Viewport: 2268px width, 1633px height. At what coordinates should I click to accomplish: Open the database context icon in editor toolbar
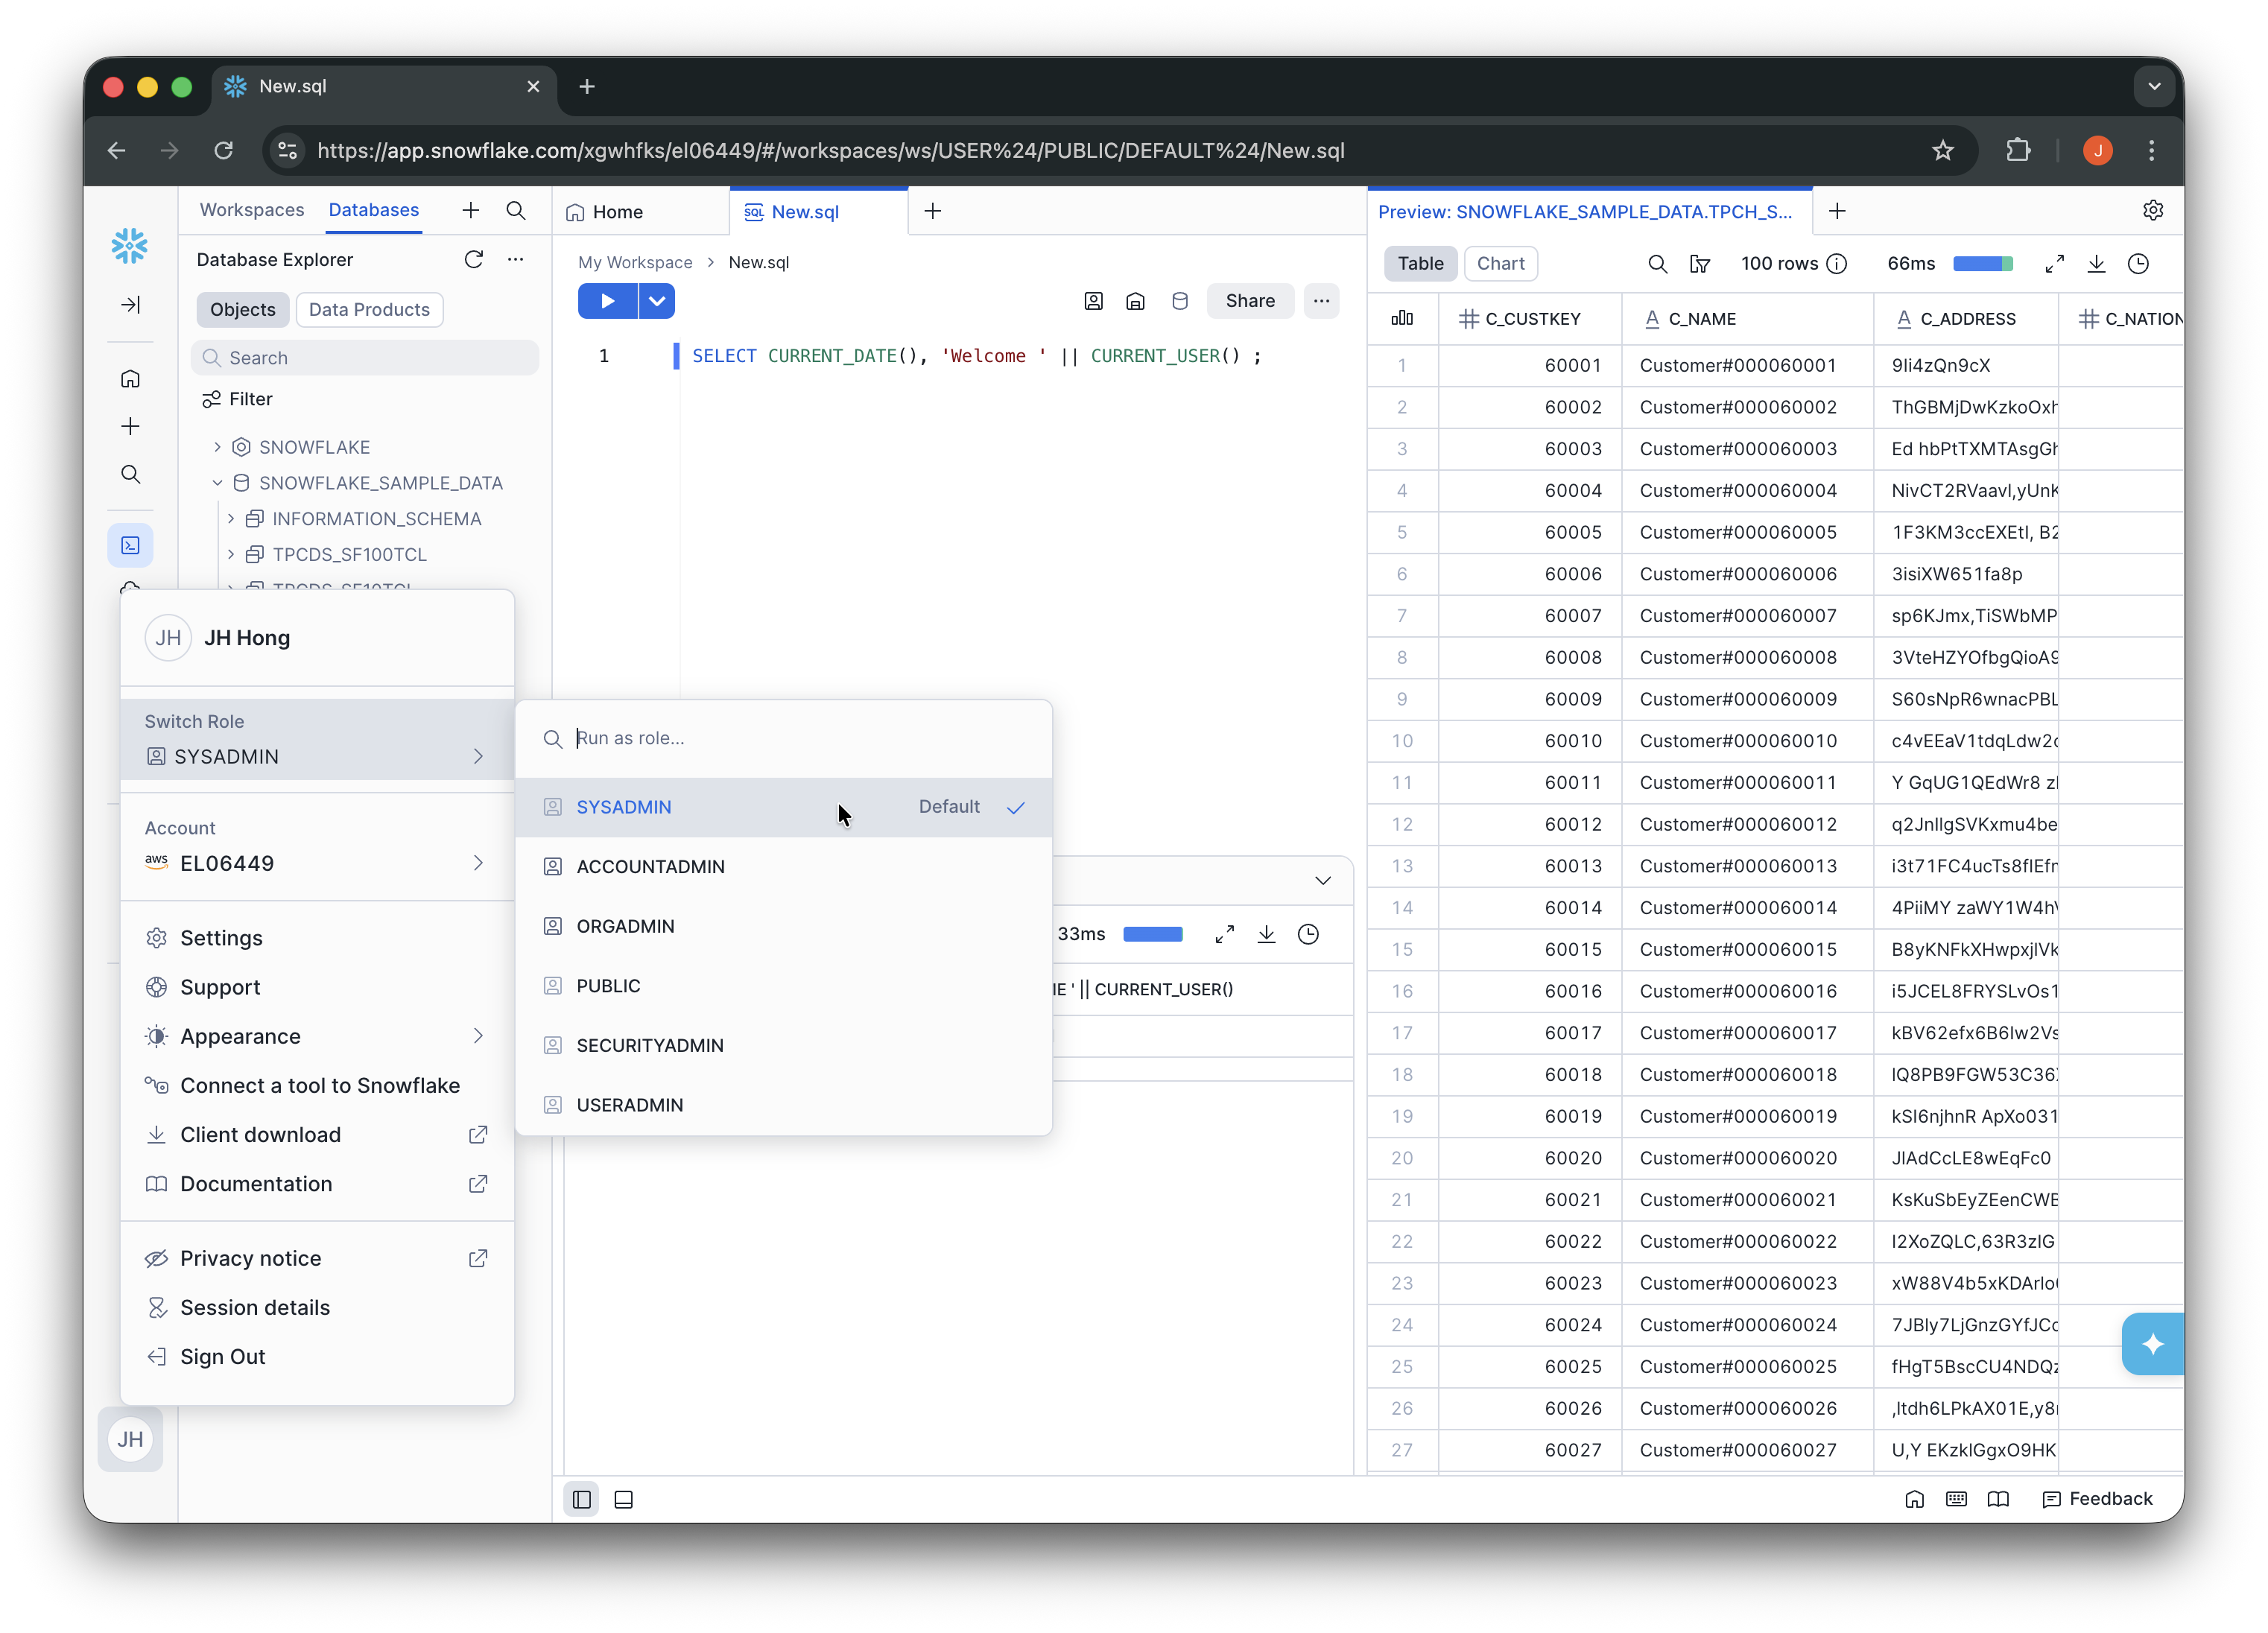click(1180, 301)
